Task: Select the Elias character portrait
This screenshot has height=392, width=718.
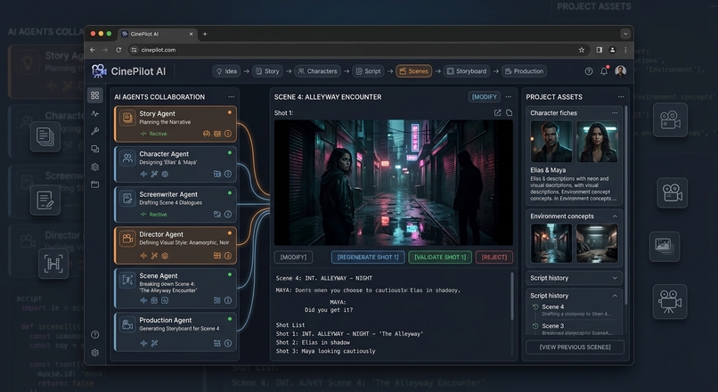Action: point(551,142)
